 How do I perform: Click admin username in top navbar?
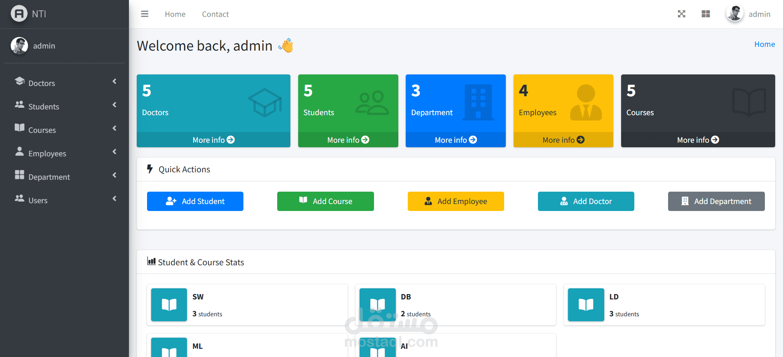(760, 14)
